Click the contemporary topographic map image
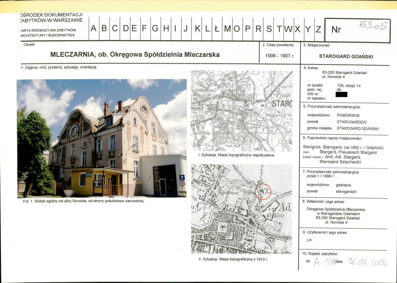 pyautogui.click(x=242, y=111)
